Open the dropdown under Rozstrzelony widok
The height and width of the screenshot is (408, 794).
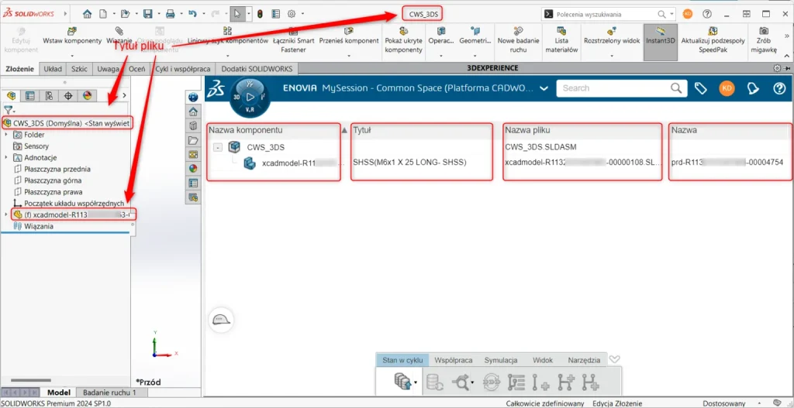pos(612,56)
